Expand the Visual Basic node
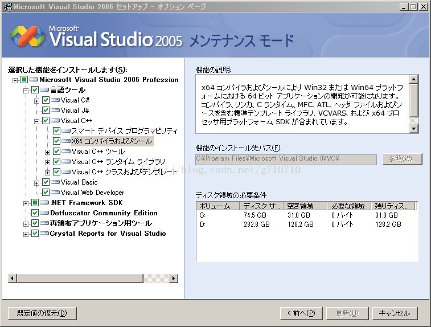This screenshot has width=431, height=327. tap(36, 183)
